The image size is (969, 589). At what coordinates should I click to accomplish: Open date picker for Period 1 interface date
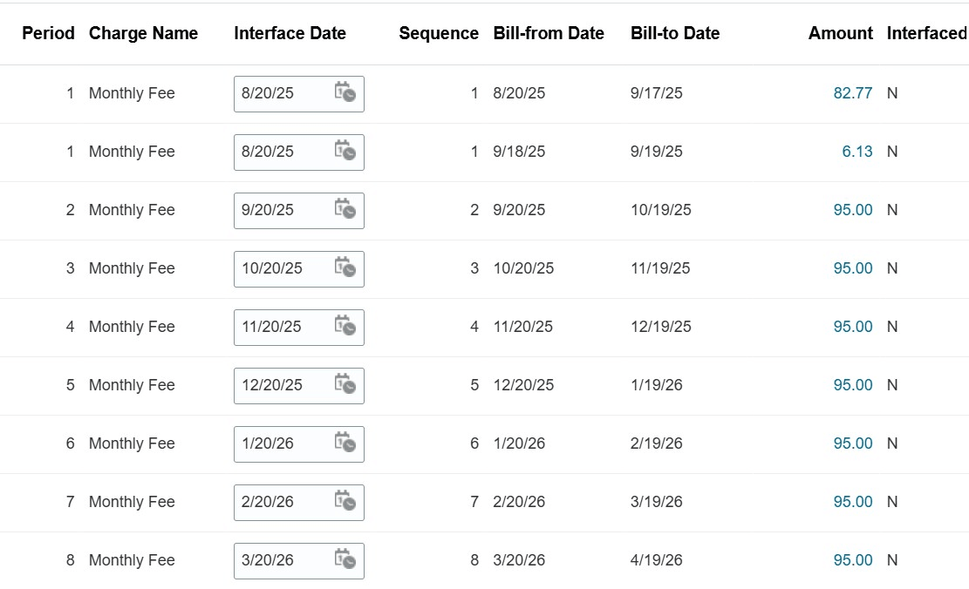[346, 93]
